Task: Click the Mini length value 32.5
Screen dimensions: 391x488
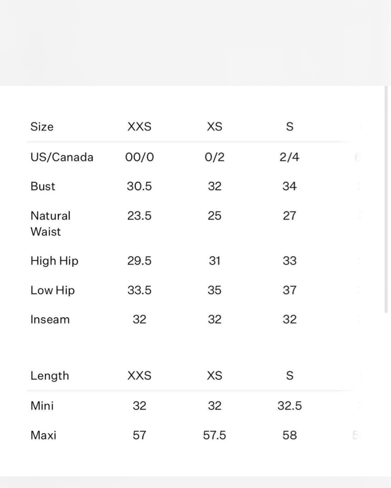Action: [289, 406]
